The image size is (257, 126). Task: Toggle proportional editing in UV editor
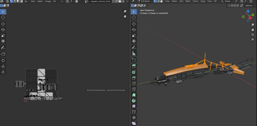77,1
